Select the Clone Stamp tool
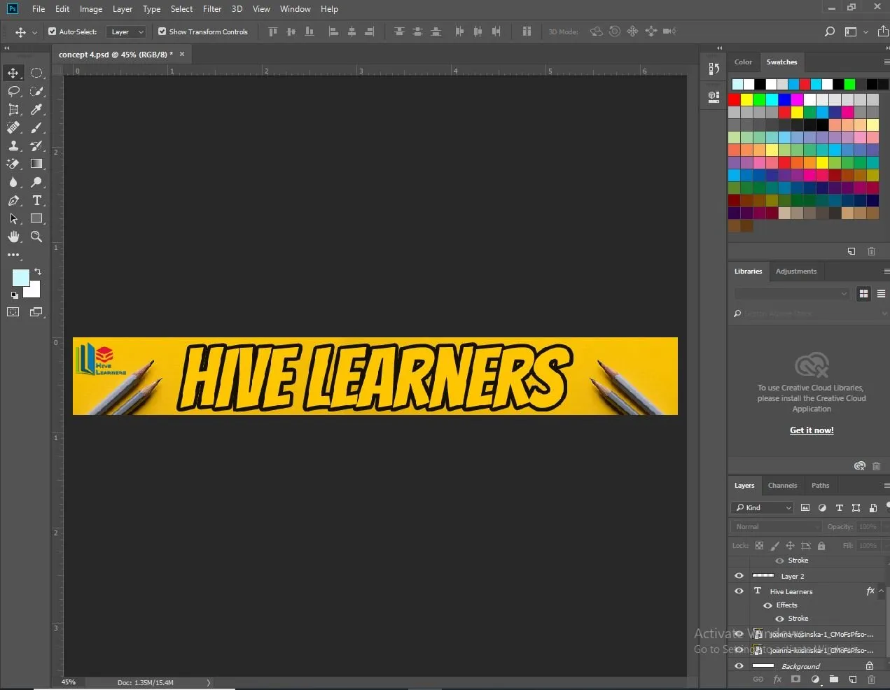The width and height of the screenshot is (890, 690). click(x=13, y=146)
